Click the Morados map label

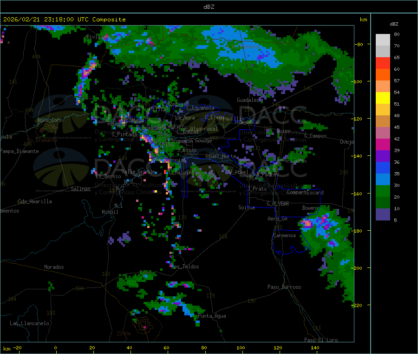coord(54,267)
